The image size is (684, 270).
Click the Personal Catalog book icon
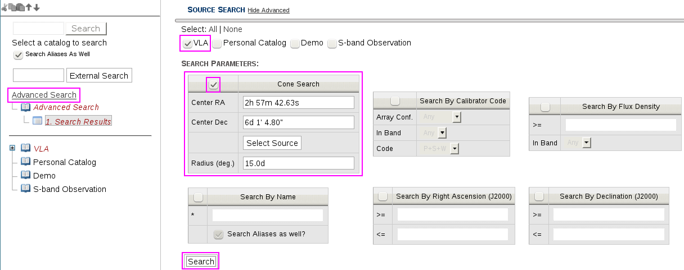tap(25, 162)
